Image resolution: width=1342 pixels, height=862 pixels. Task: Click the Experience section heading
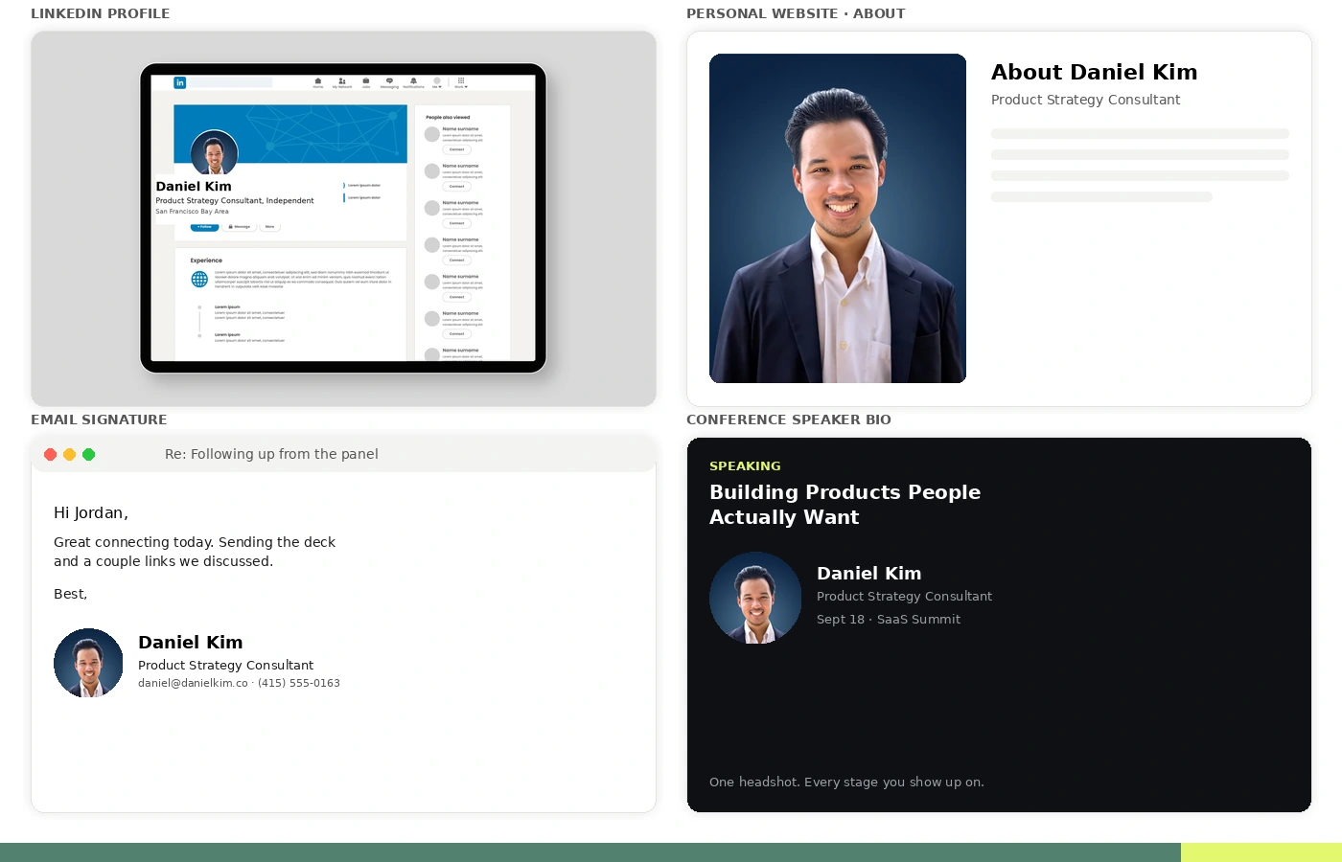click(x=206, y=261)
